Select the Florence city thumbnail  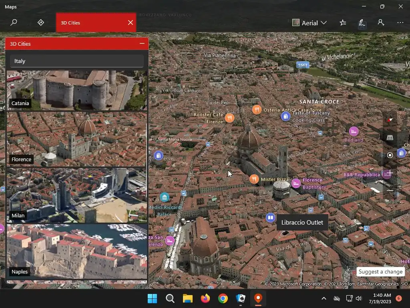pyautogui.click(x=77, y=139)
